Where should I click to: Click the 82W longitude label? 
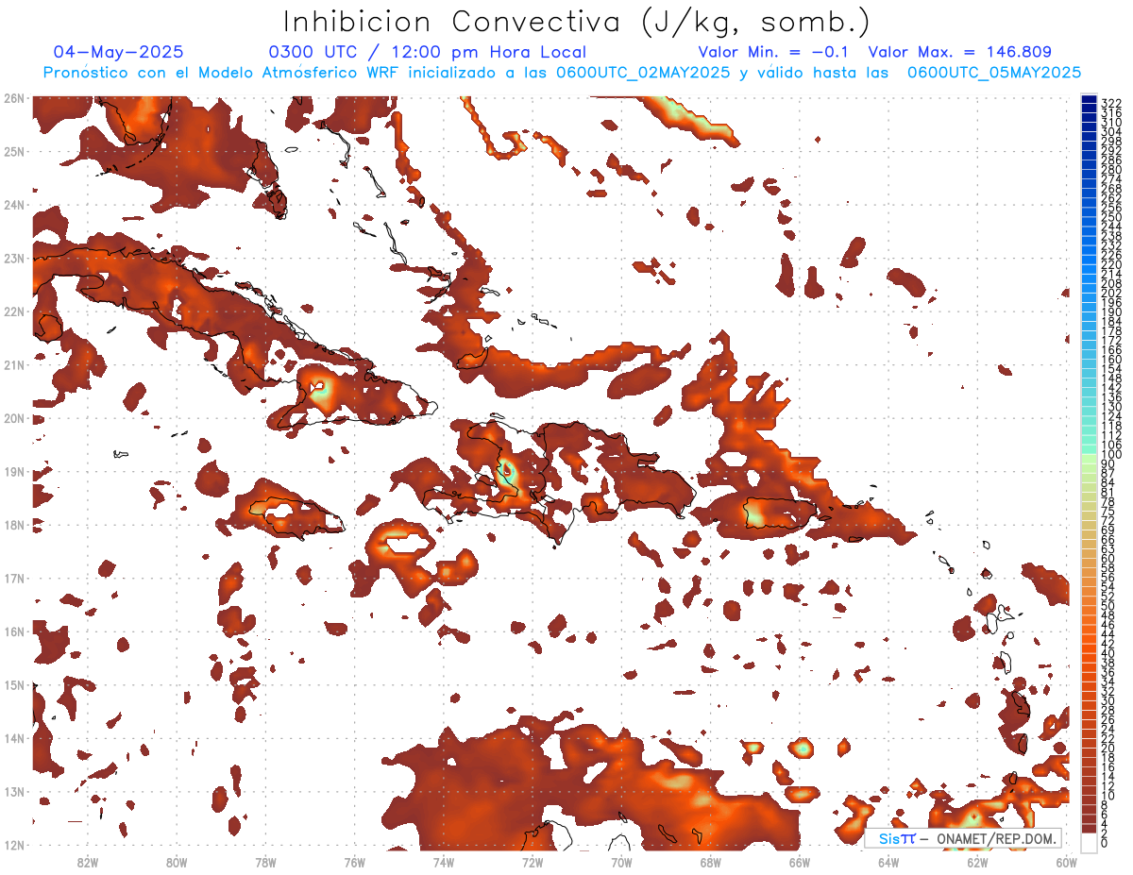click(x=87, y=862)
